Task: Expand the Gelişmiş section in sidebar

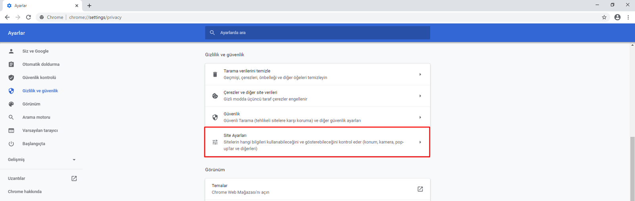Action: [74, 160]
